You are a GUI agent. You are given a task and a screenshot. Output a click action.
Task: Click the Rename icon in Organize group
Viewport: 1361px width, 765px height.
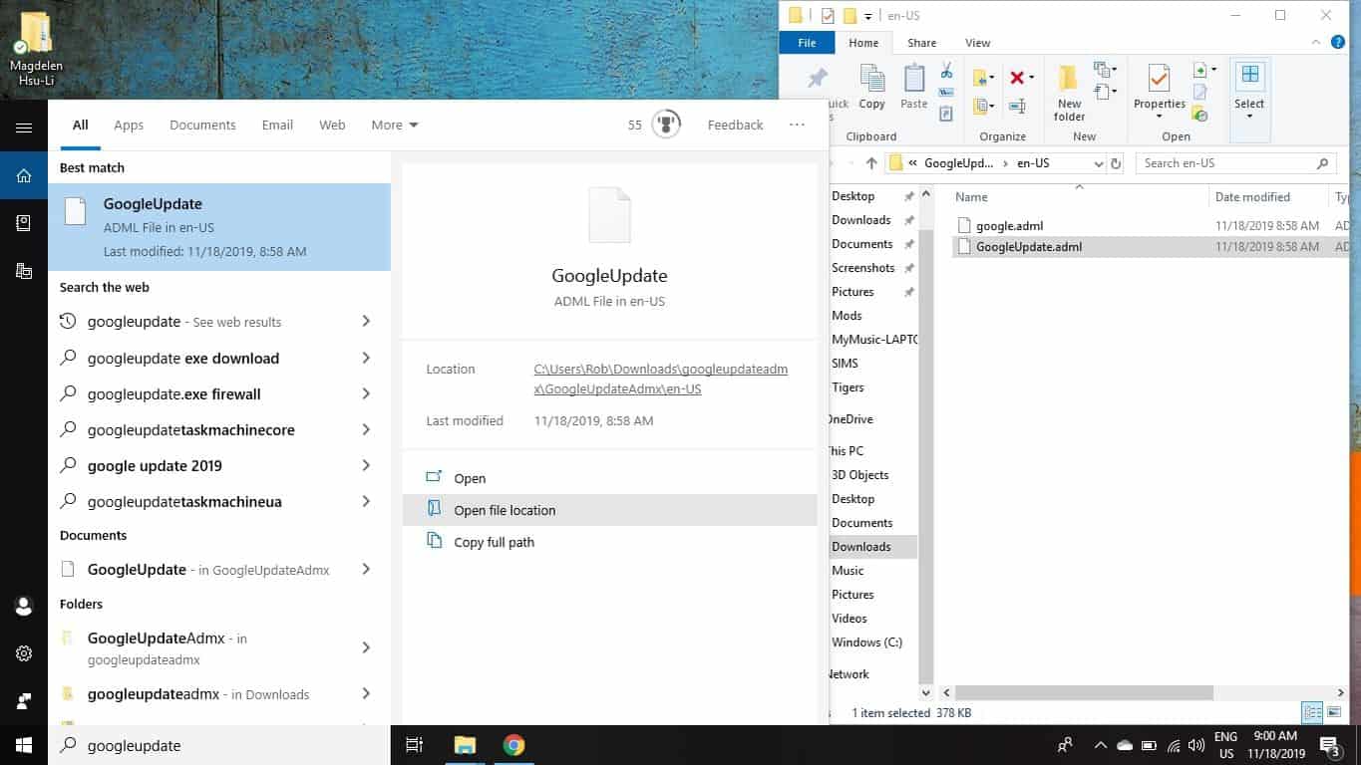(1017, 106)
